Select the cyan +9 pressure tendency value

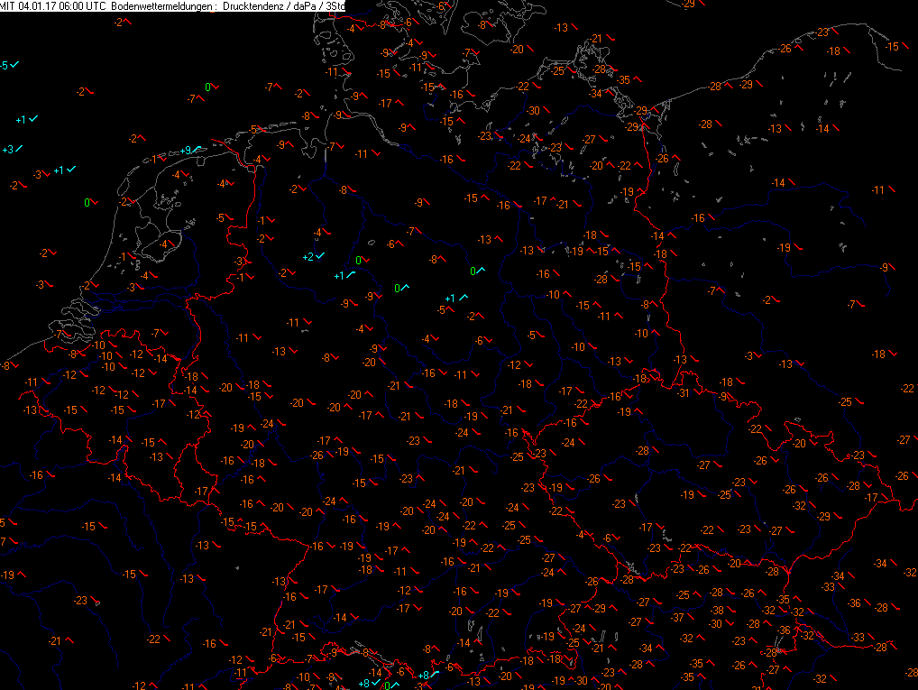coord(186,151)
